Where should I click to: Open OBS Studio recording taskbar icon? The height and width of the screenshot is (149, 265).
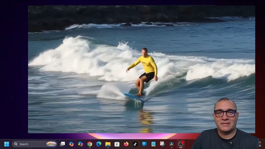pos(181,144)
